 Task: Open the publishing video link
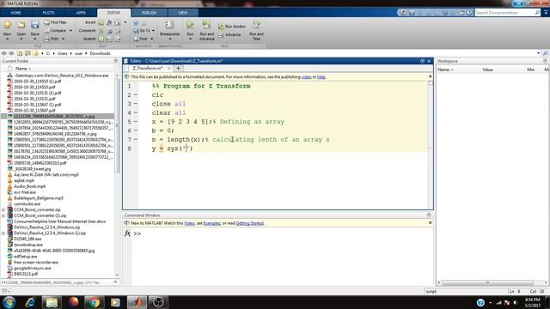(306, 76)
